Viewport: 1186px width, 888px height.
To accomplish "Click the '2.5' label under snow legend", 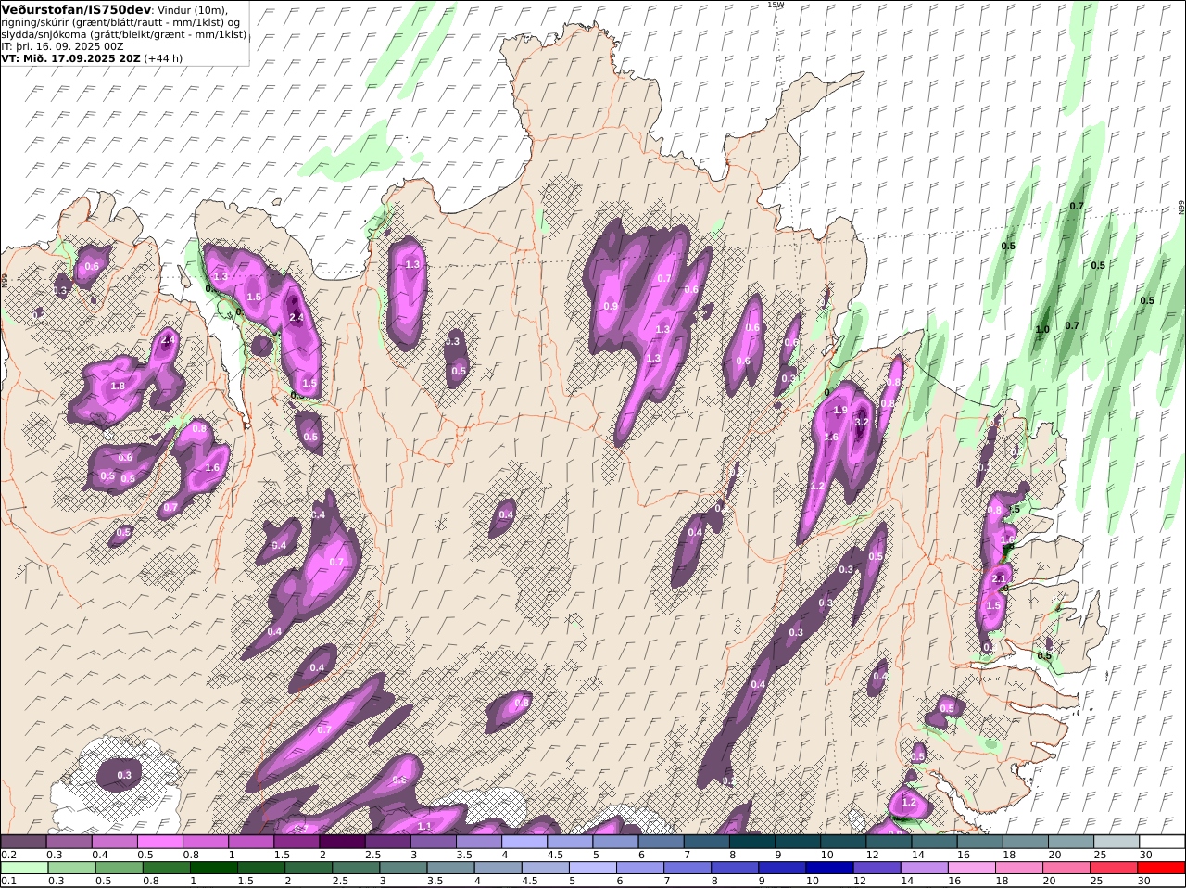I will click(372, 855).
